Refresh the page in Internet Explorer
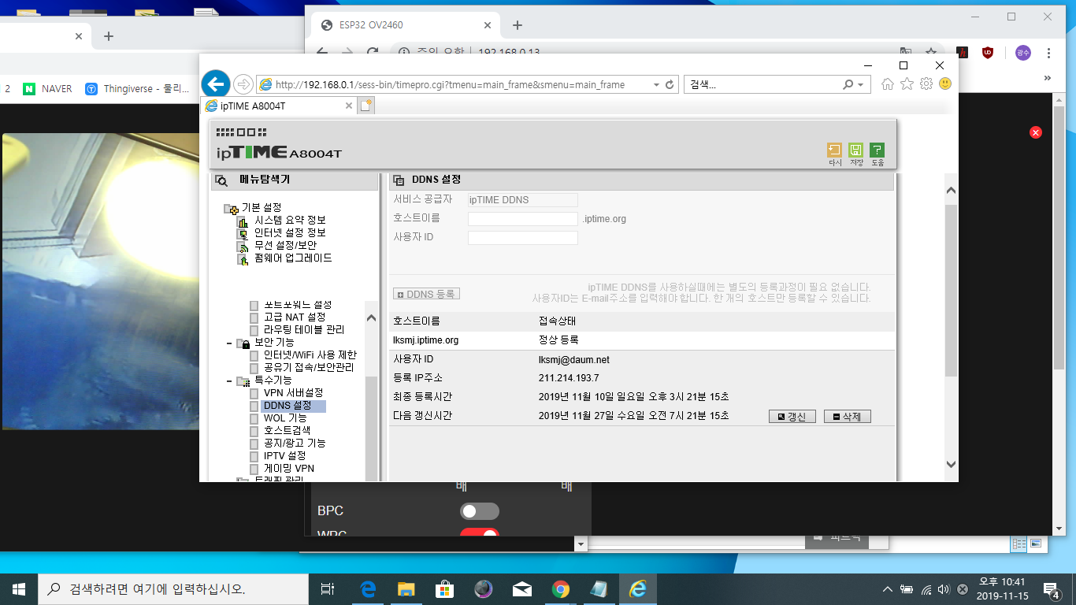The width and height of the screenshot is (1076, 605). pyautogui.click(x=670, y=85)
